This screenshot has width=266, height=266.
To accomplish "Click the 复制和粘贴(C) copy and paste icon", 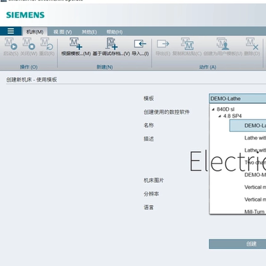I will pos(187,44).
